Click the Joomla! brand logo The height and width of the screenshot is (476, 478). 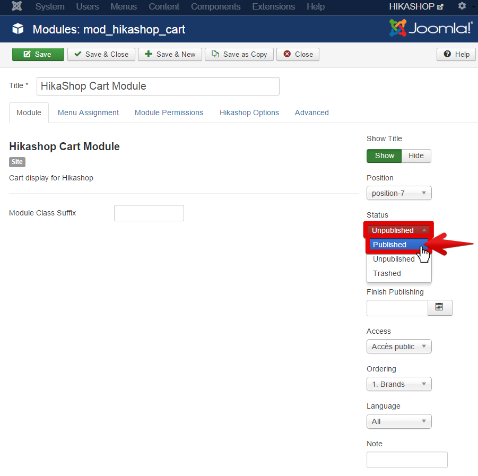click(x=431, y=28)
